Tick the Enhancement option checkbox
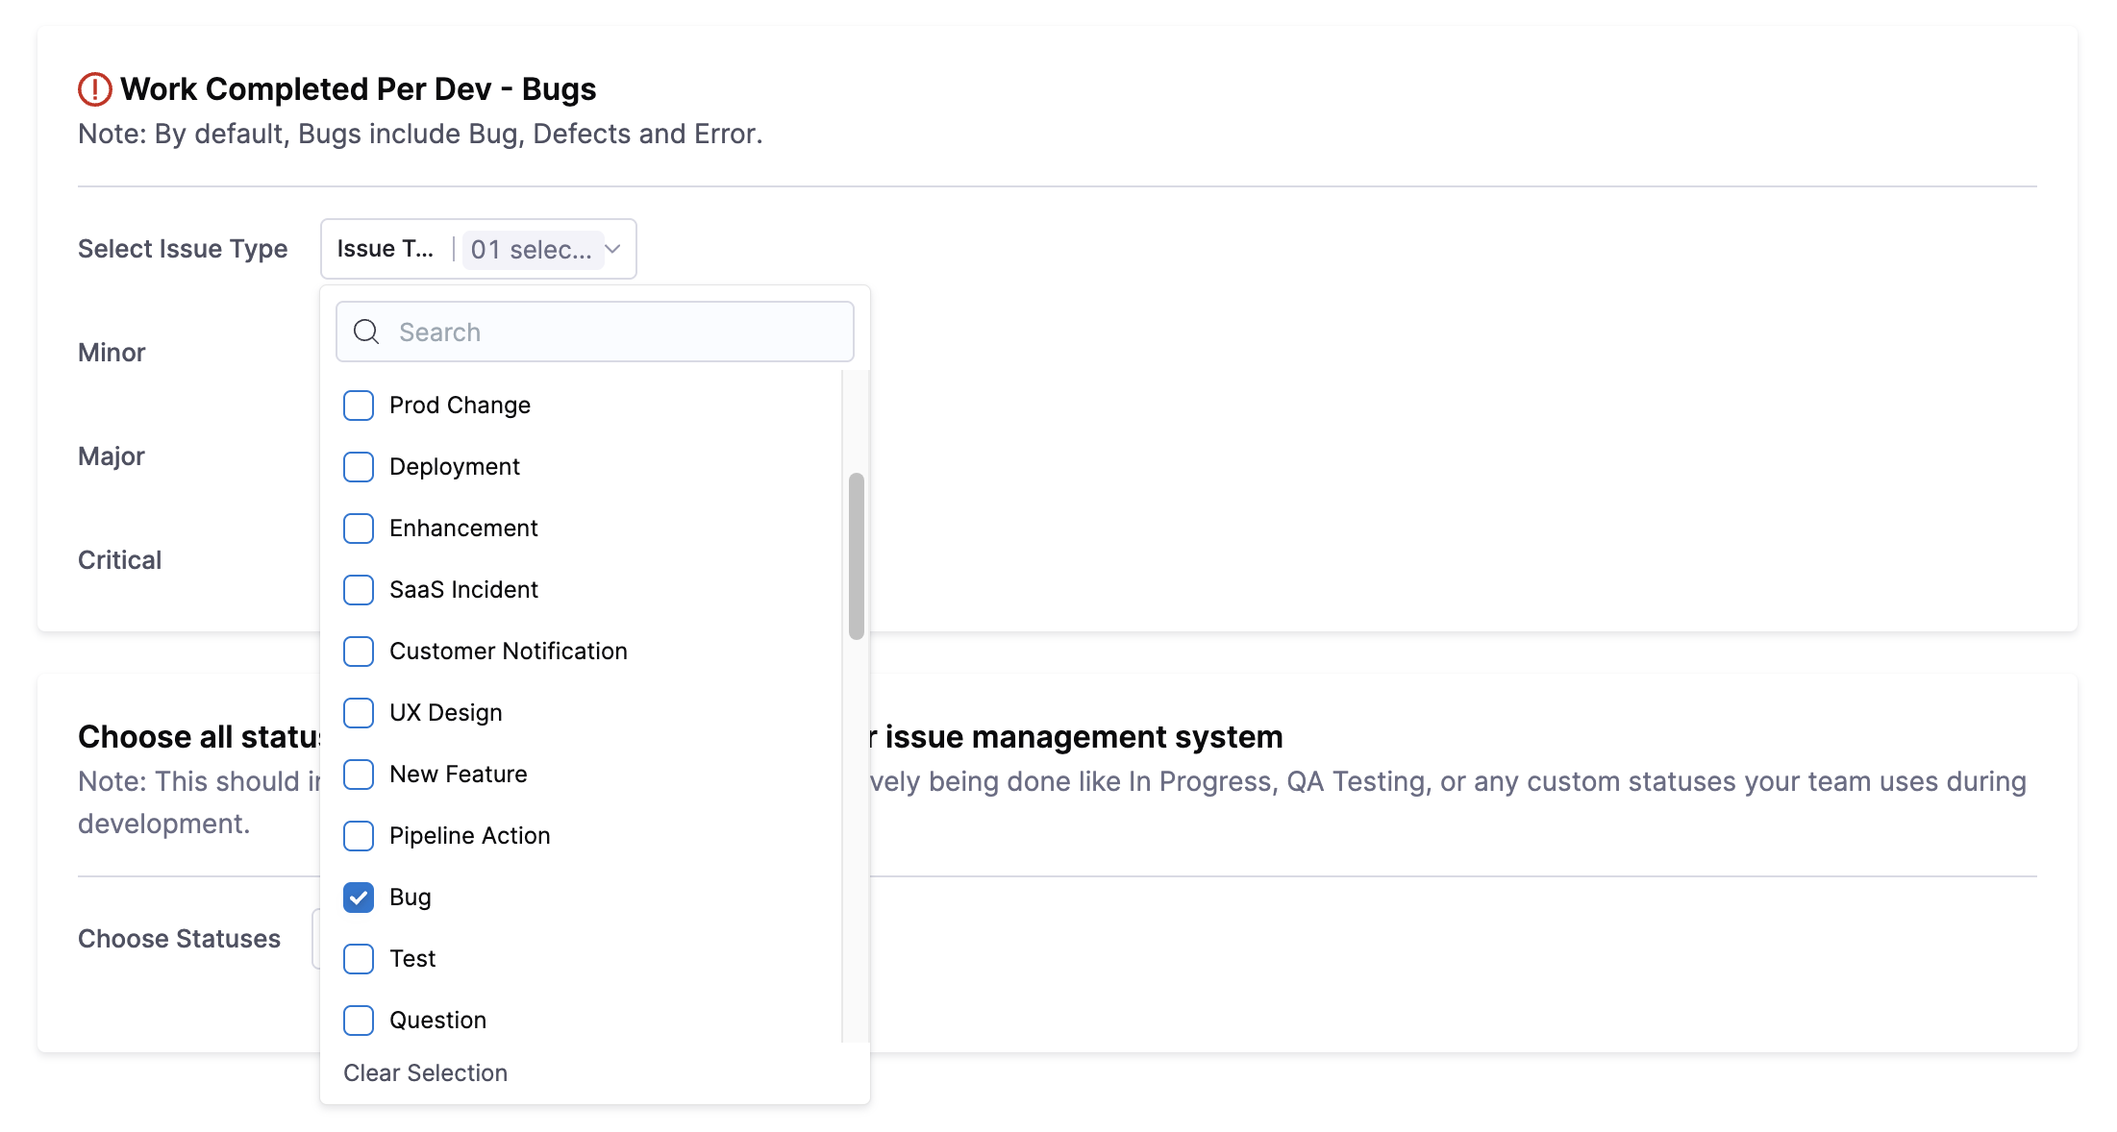Viewport: 2117px width, 1132px height. [x=359, y=529]
